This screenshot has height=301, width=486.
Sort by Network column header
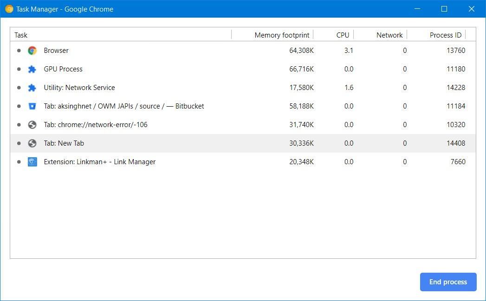pos(389,35)
